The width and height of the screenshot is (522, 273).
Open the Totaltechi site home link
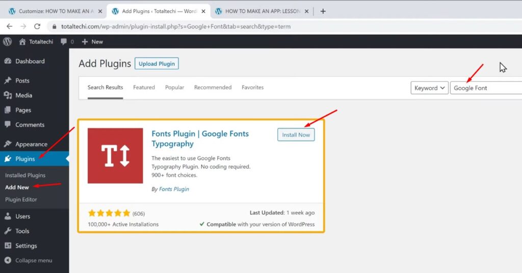tap(36, 42)
